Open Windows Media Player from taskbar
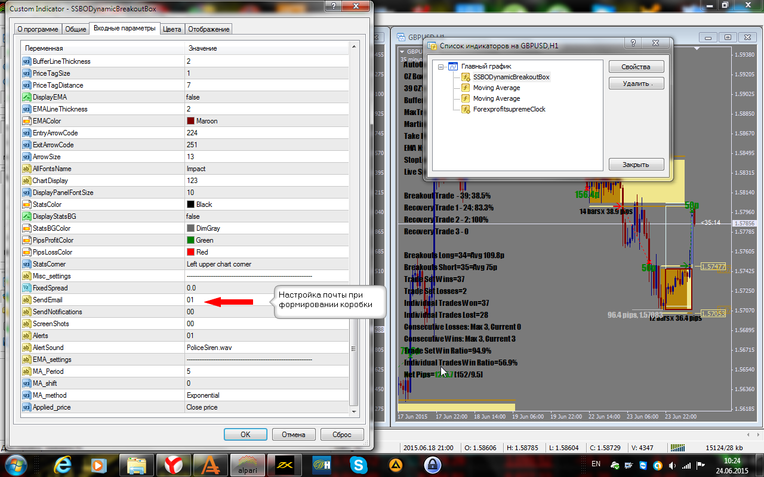Image resolution: width=764 pixels, height=477 pixels. pos(100,464)
